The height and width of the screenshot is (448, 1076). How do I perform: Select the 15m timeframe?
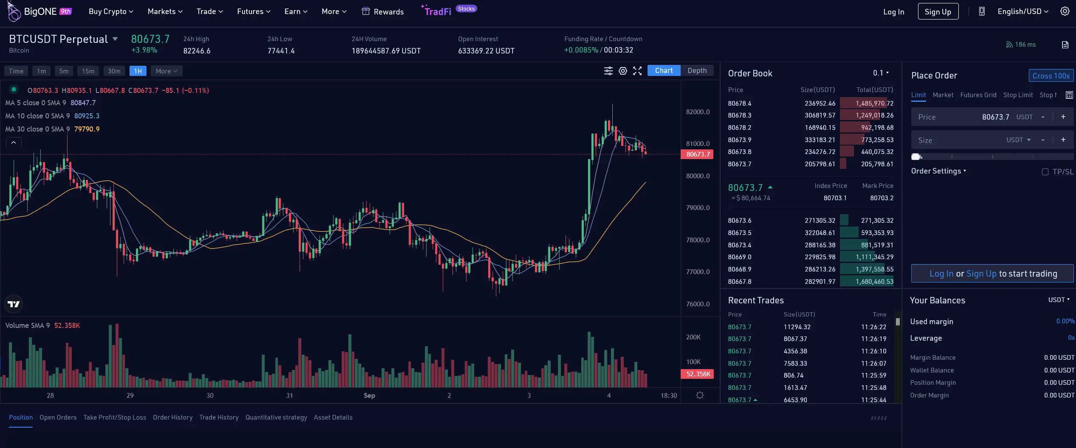[88, 71]
